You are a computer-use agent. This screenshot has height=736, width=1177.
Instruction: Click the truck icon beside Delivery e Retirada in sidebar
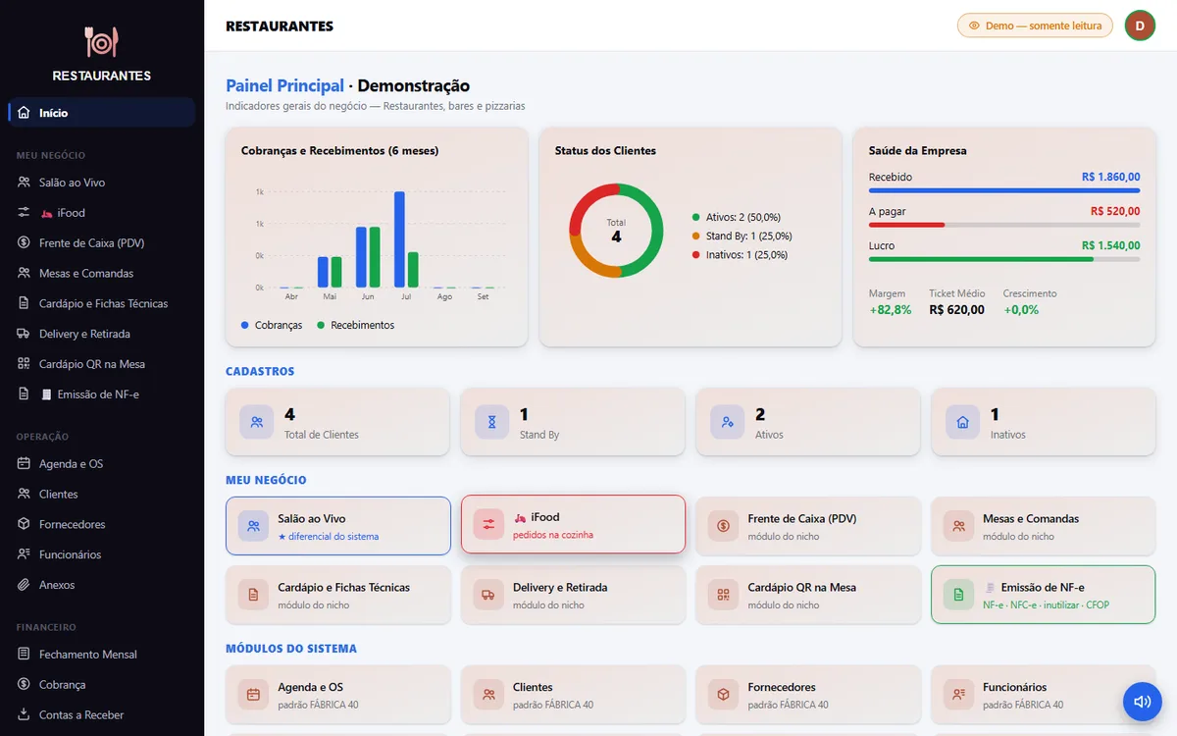(x=24, y=334)
